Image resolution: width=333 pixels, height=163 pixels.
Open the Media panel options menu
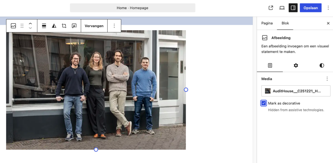pos(327,79)
